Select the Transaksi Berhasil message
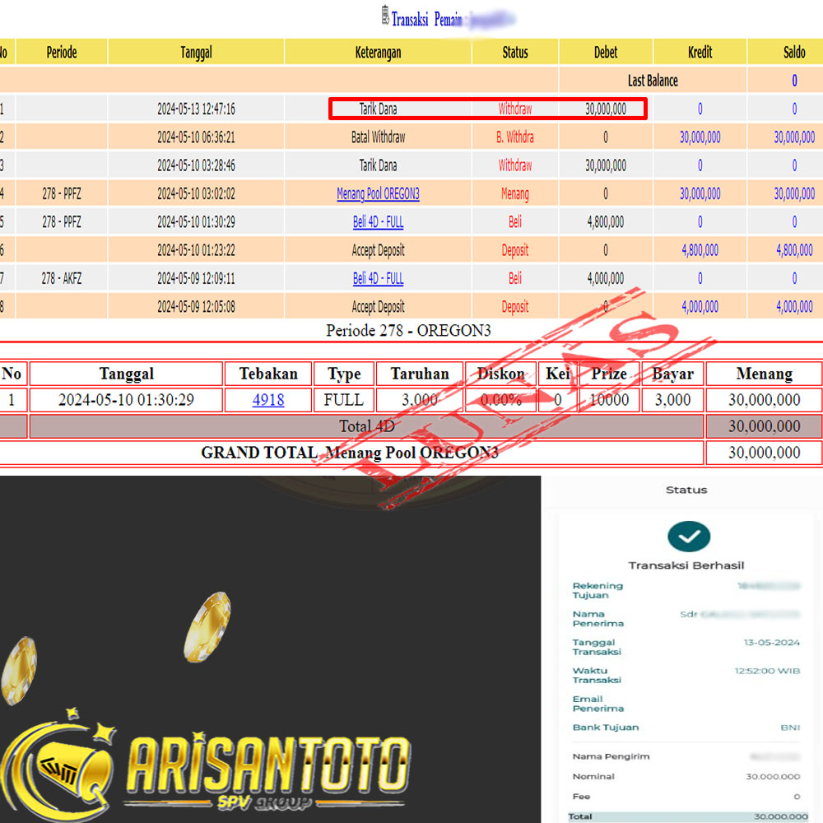823x823 pixels. click(x=686, y=565)
